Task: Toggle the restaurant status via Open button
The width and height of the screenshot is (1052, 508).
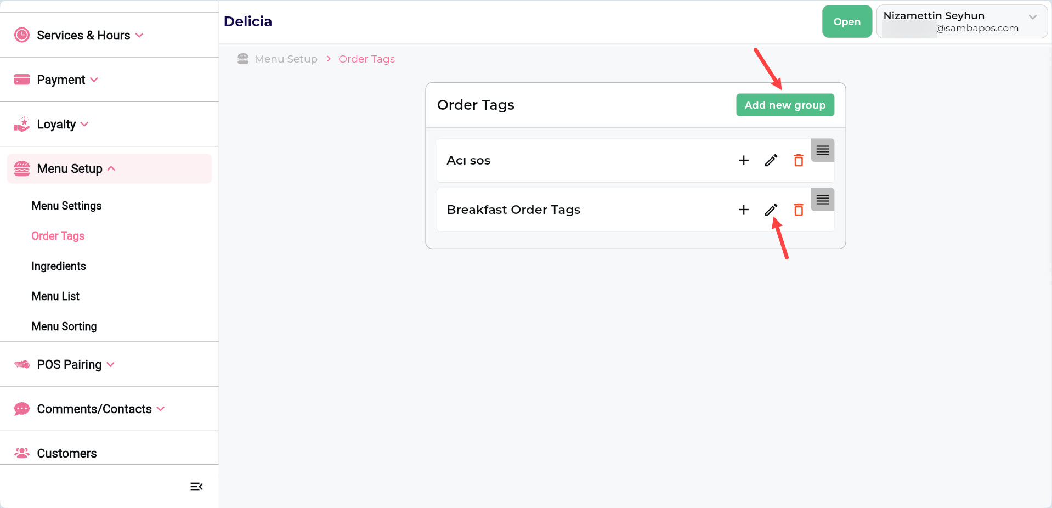Action: click(x=846, y=21)
